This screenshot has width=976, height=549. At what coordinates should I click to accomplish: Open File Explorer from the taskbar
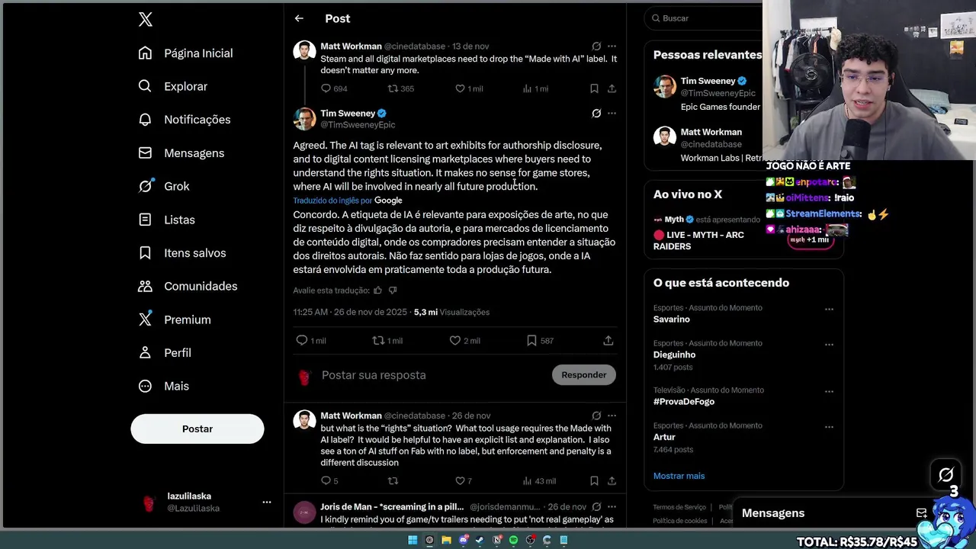tap(446, 540)
